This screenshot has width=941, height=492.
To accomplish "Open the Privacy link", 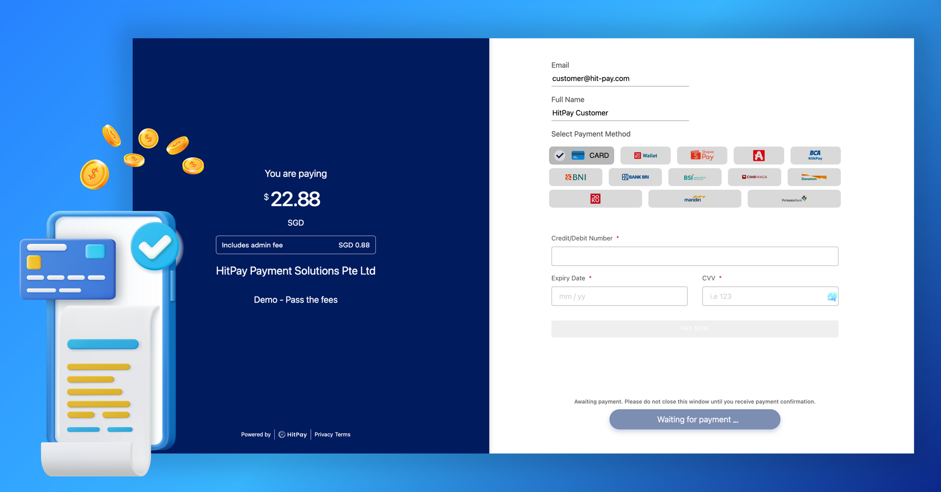I will click(x=324, y=435).
